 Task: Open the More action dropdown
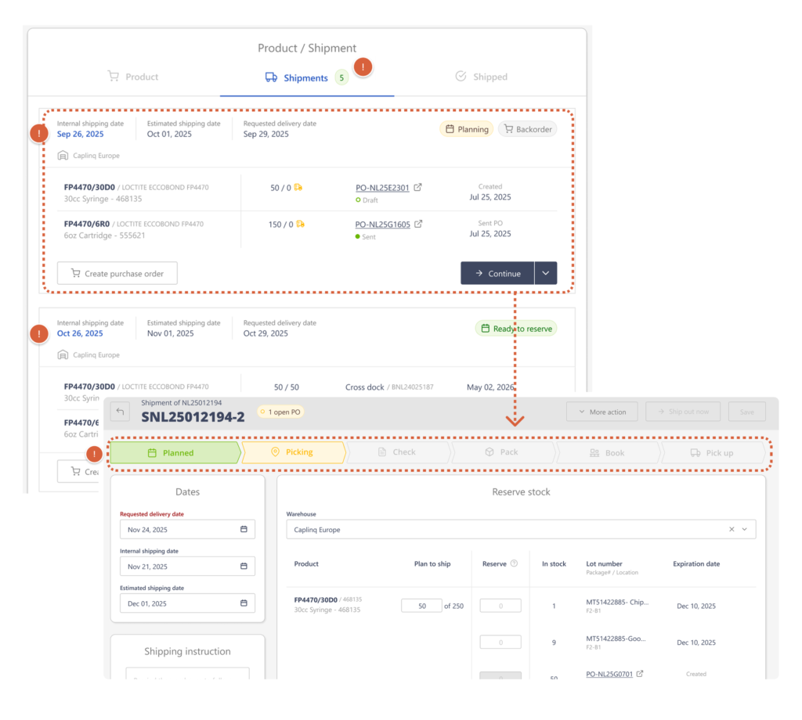click(x=601, y=412)
